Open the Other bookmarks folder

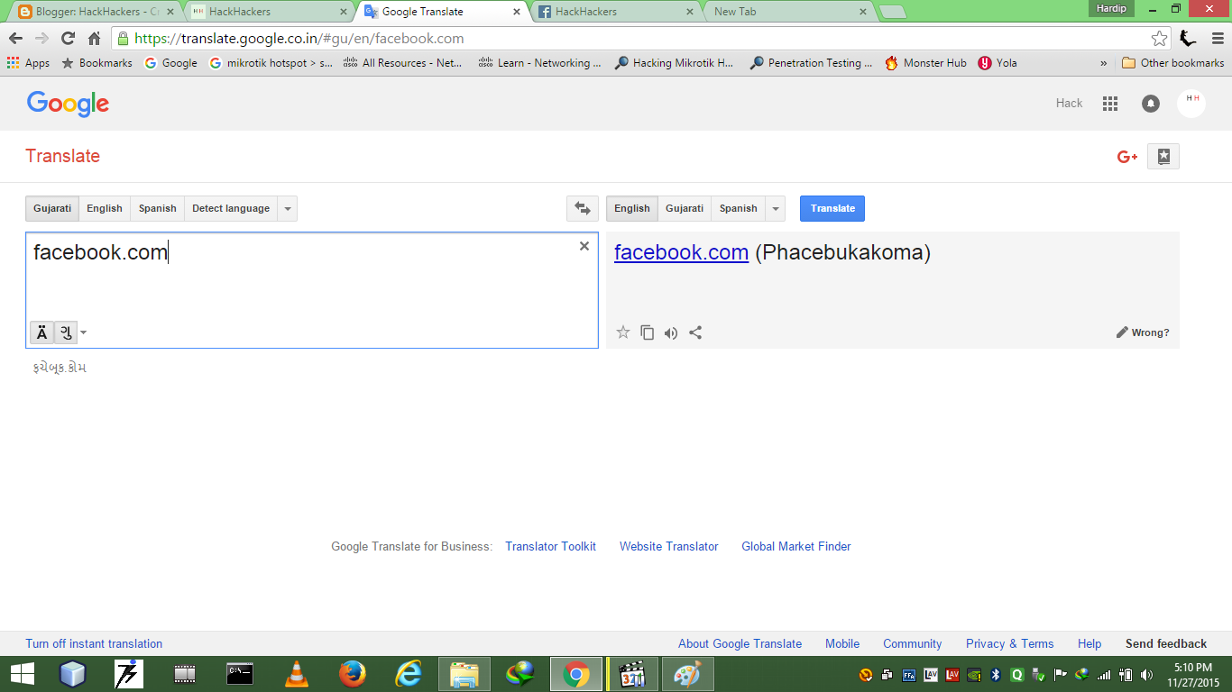[1173, 63]
